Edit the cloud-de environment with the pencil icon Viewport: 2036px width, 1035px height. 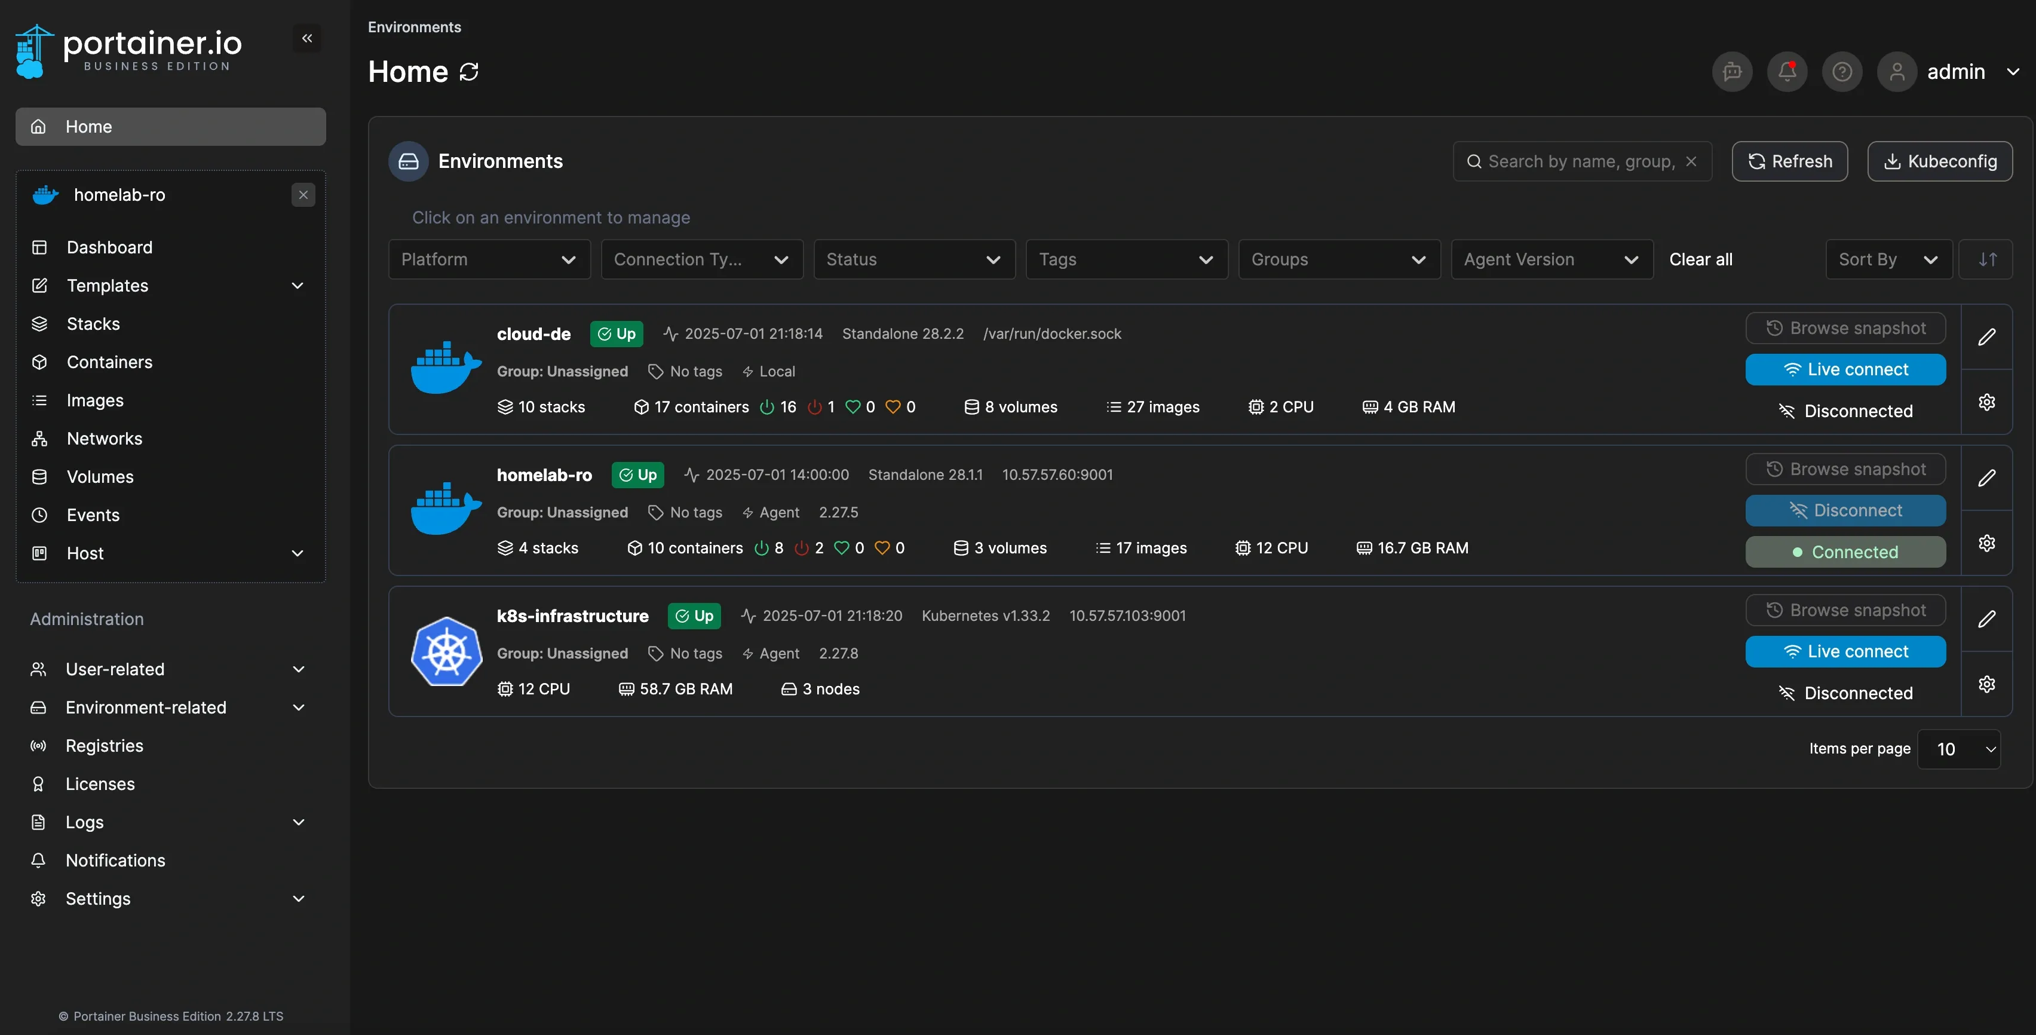[x=1988, y=336]
